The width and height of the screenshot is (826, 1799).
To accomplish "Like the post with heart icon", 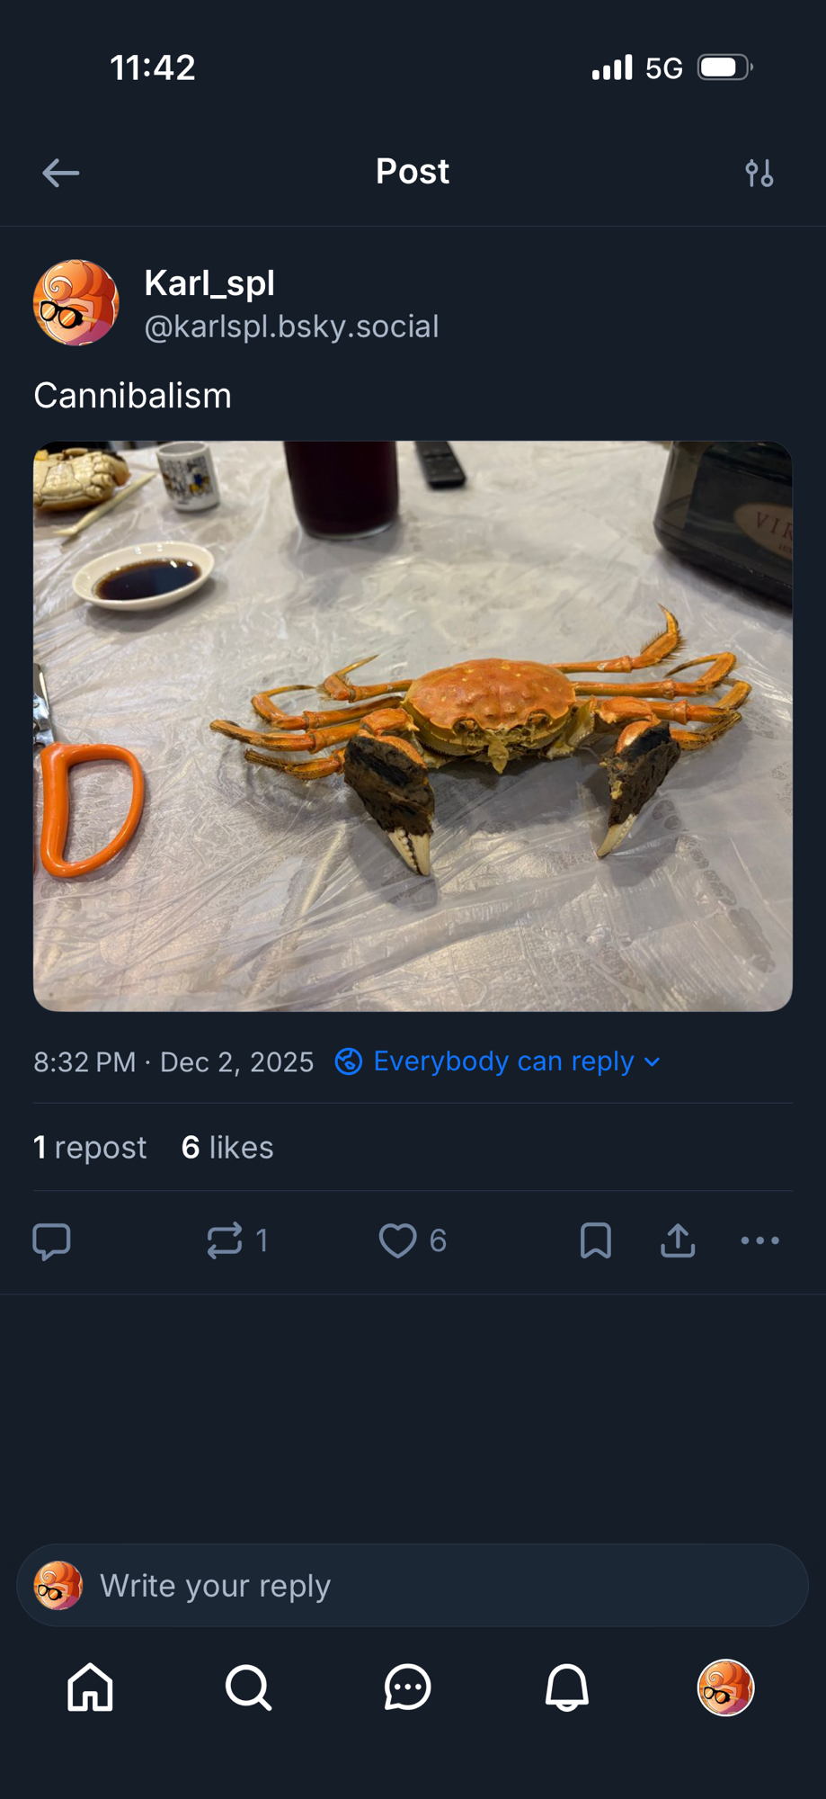I will pos(397,1240).
